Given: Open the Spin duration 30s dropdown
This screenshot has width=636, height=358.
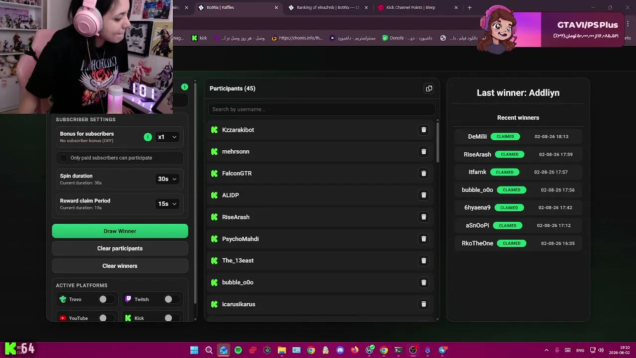Looking at the screenshot, I should (167, 179).
